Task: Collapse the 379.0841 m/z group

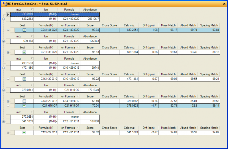Action: pos(3,90)
